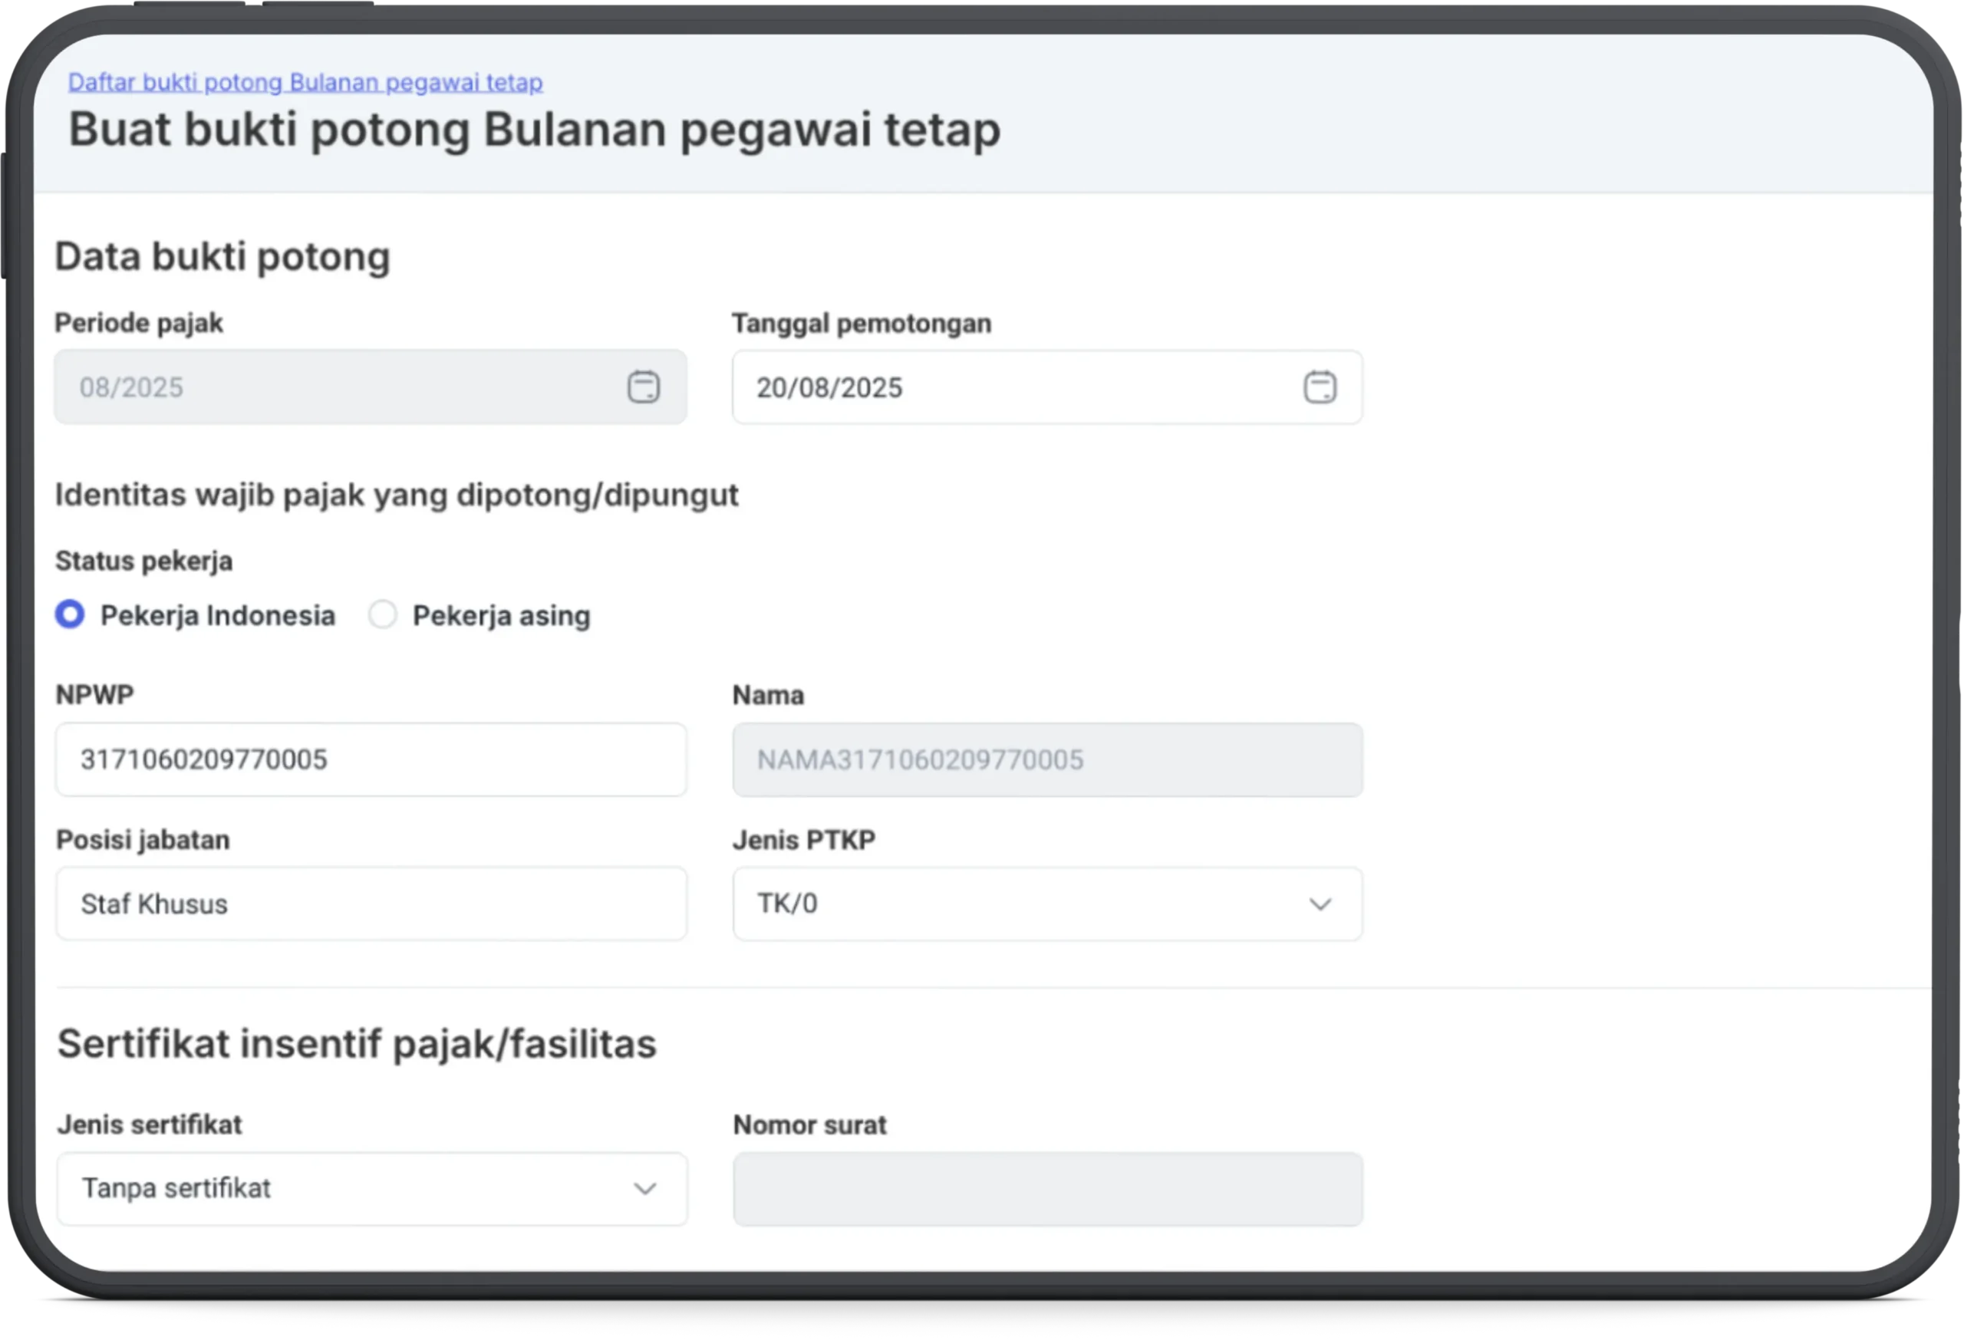Open the Jenis sertifikat dropdown chevron

(644, 1189)
